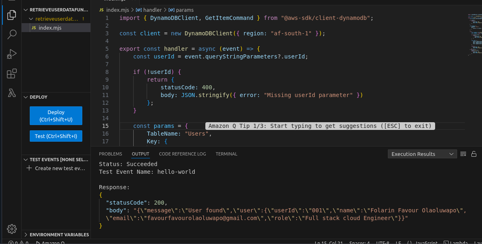Click the Deploy button
This screenshot has width=482, height=244.
click(56, 115)
